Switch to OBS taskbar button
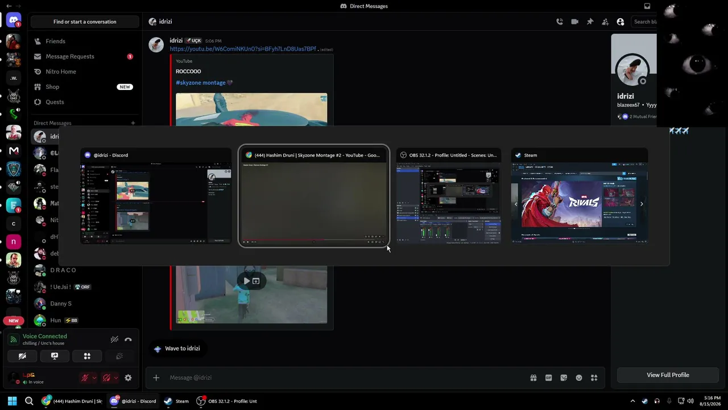 click(x=227, y=401)
